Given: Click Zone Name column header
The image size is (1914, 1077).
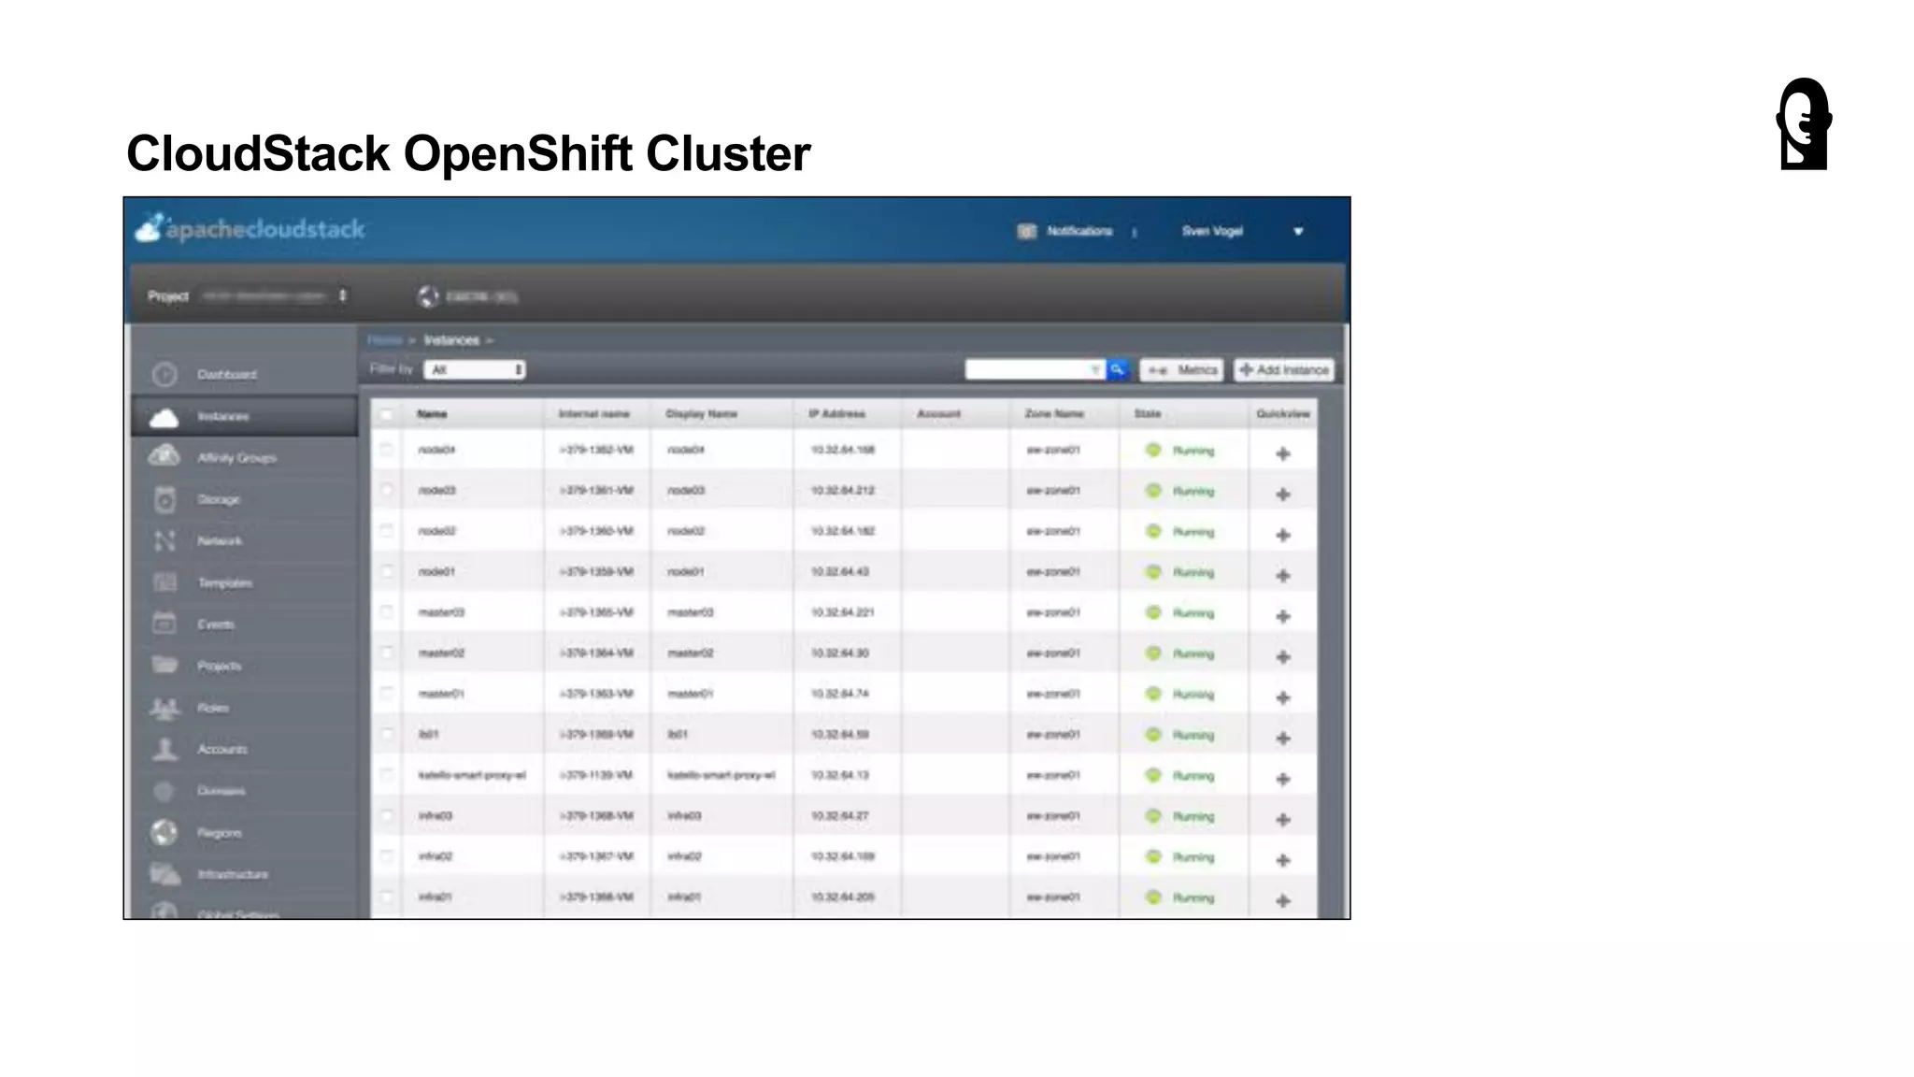Looking at the screenshot, I should [x=1054, y=414].
